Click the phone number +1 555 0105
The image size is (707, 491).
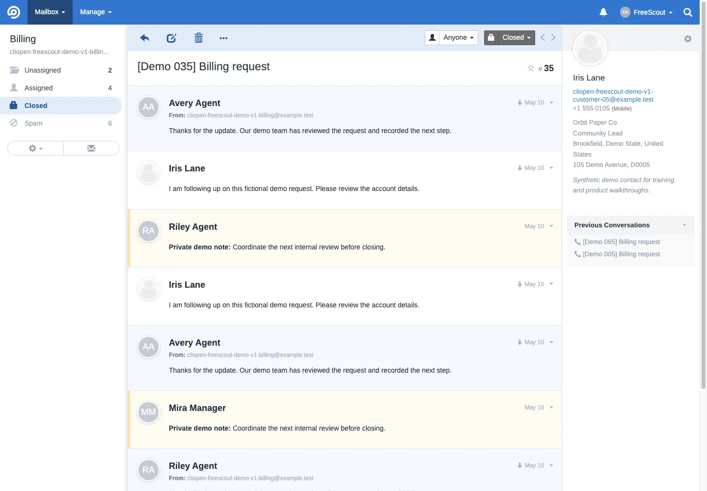[x=591, y=109]
